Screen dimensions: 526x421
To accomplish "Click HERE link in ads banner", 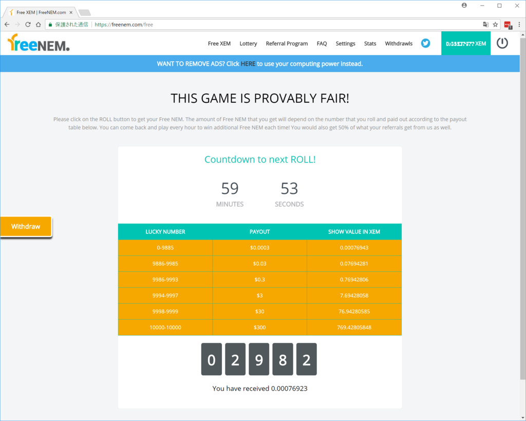I will click(248, 64).
